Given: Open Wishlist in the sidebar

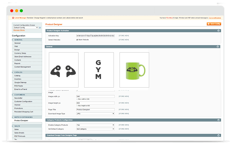Looking at the screenshot, I should pos(17,105).
